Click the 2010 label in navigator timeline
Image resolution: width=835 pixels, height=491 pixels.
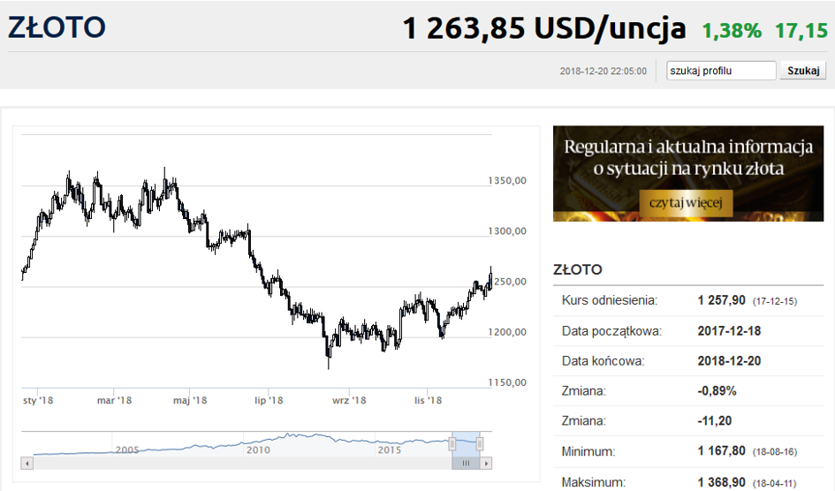258,450
